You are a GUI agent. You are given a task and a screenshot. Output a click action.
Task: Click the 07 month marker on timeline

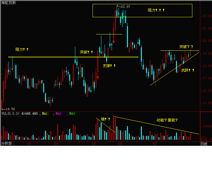[x=155, y=144]
